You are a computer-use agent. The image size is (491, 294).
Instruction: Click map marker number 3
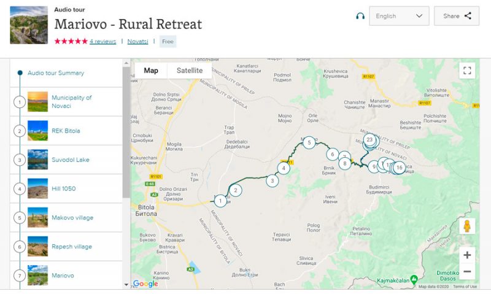click(272, 180)
